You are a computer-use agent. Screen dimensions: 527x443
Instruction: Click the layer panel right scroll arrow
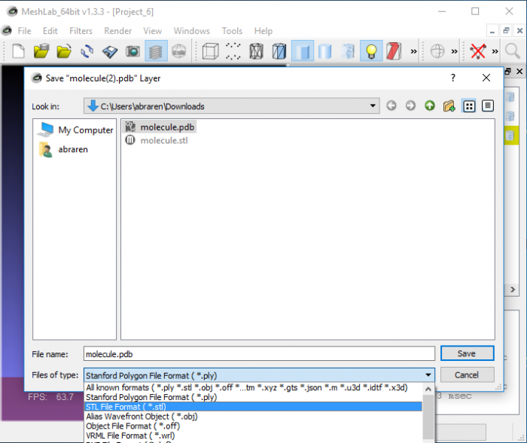pyautogui.click(x=513, y=289)
